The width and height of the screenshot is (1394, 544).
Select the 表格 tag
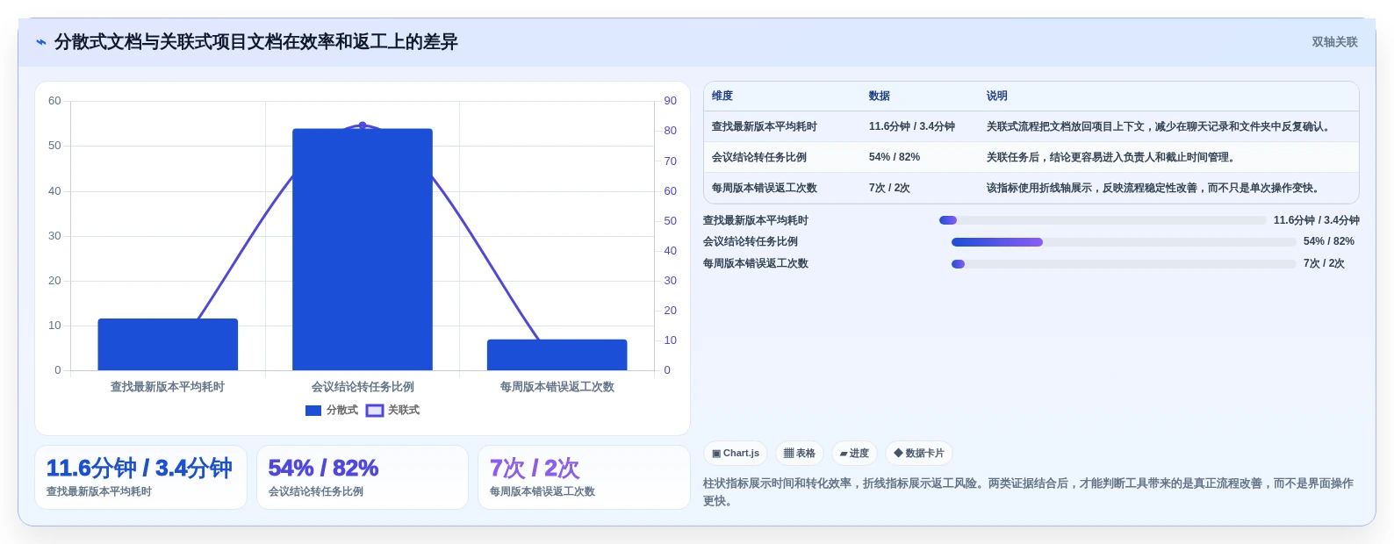[799, 453]
